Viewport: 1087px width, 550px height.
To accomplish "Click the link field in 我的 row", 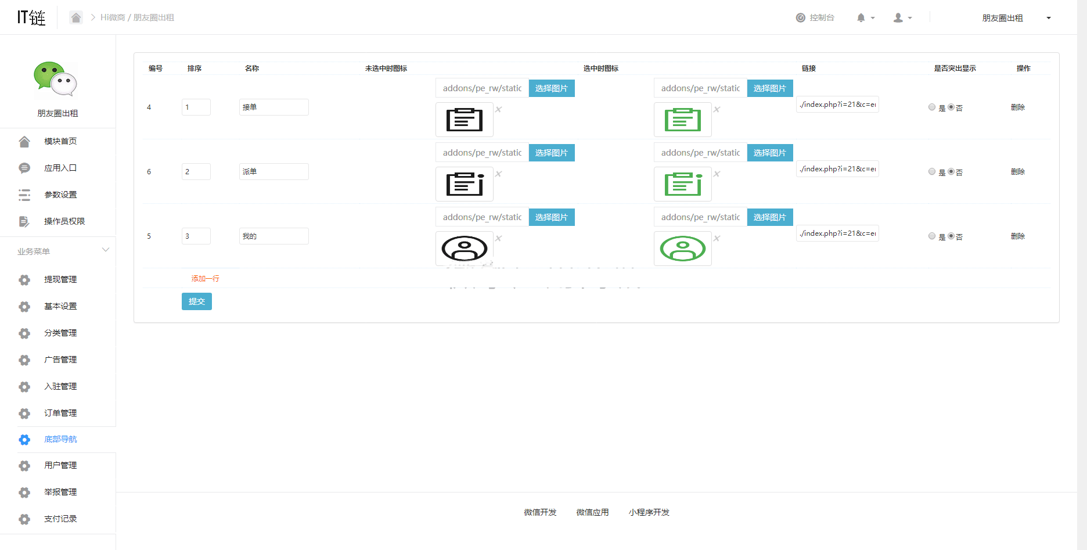I will click(x=837, y=233).
